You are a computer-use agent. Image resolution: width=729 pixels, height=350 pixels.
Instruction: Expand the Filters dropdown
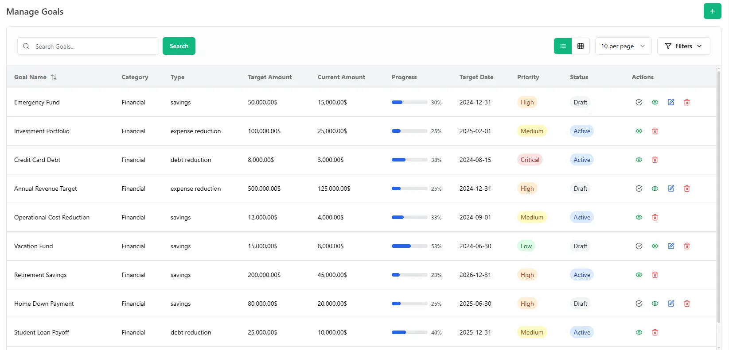pos(683,46)
